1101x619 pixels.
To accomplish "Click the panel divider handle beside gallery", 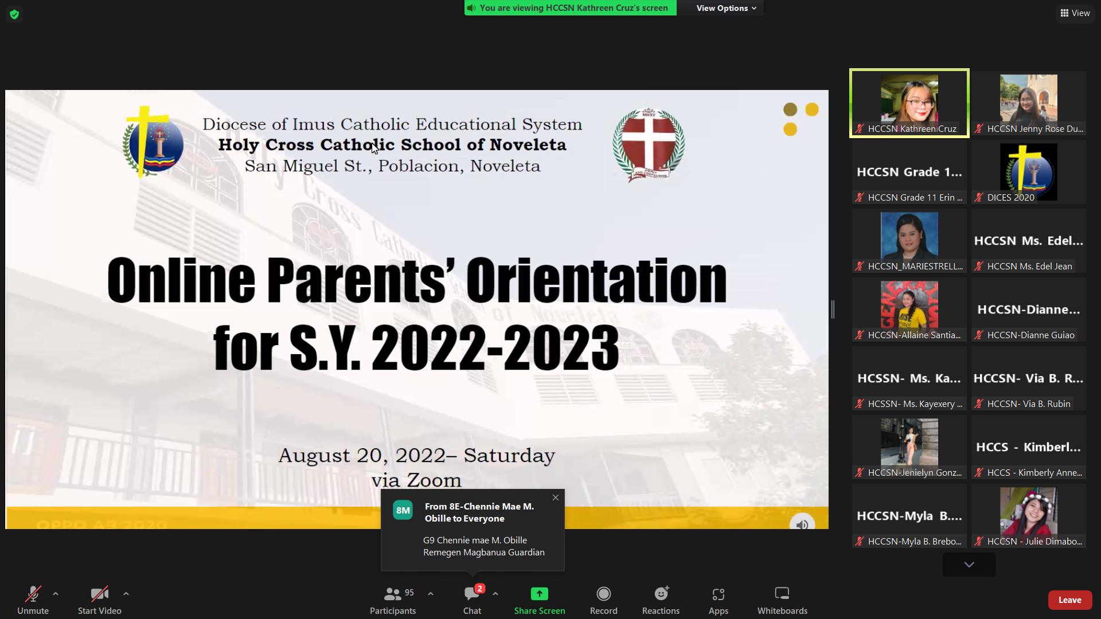I will tap(833, 309).
